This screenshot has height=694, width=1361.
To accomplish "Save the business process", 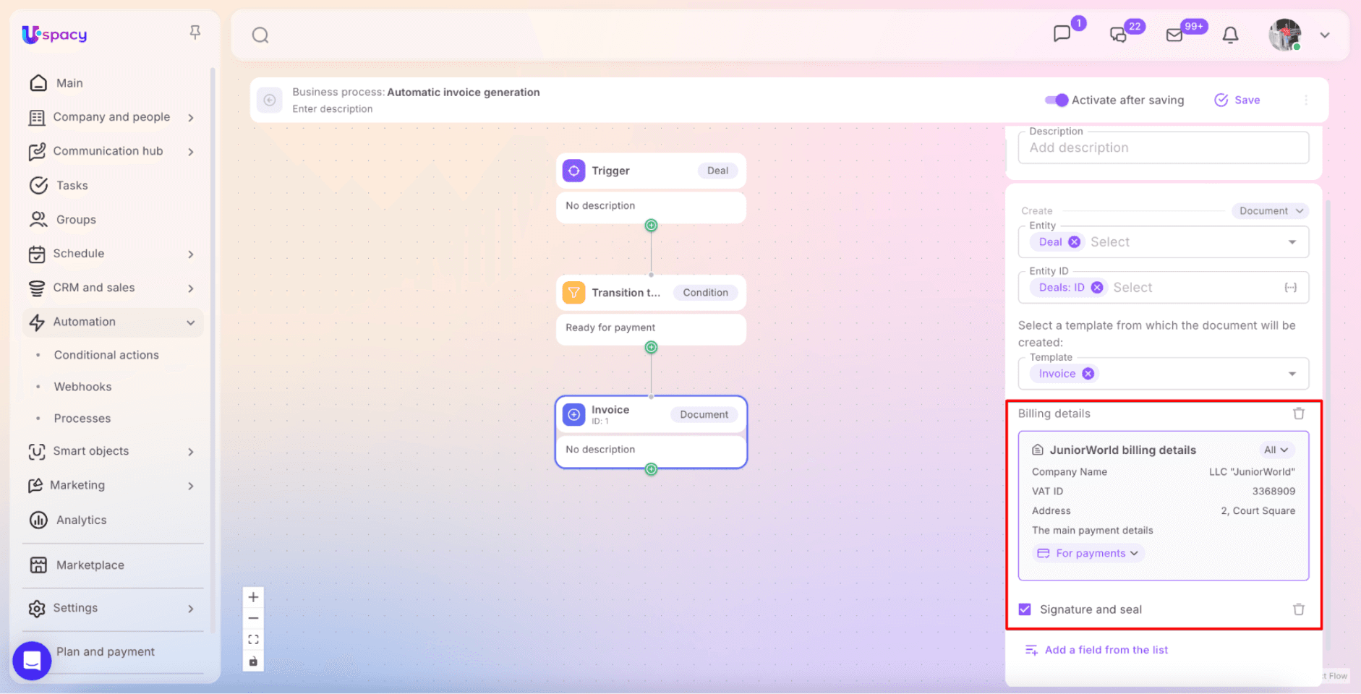I will tap(1237, 100).
